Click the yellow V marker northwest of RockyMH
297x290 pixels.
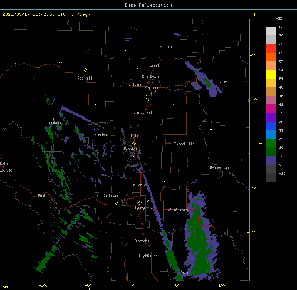pyautogui.click(x=60, y=63)
